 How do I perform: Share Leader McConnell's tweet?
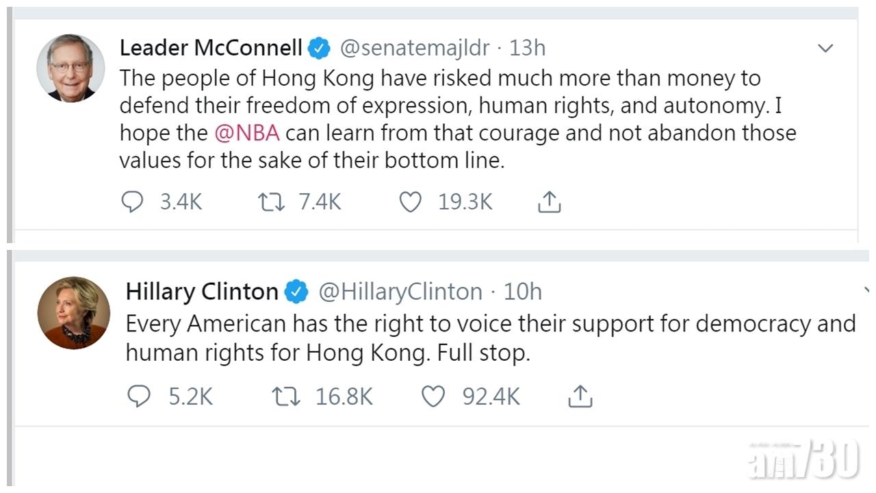tap(550, 202)
